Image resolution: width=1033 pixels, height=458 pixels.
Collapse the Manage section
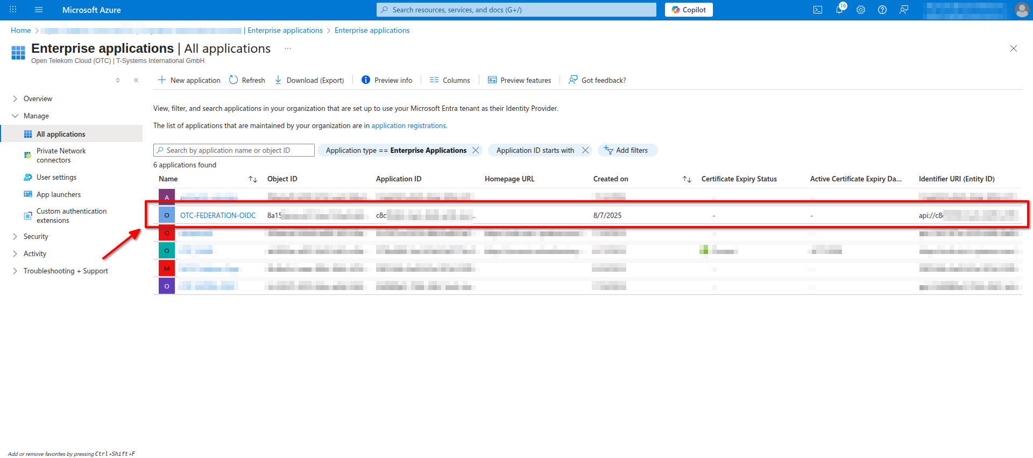coord(15,116)
